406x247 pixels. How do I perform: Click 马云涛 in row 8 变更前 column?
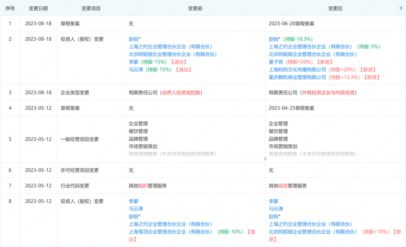coord(136,209)
